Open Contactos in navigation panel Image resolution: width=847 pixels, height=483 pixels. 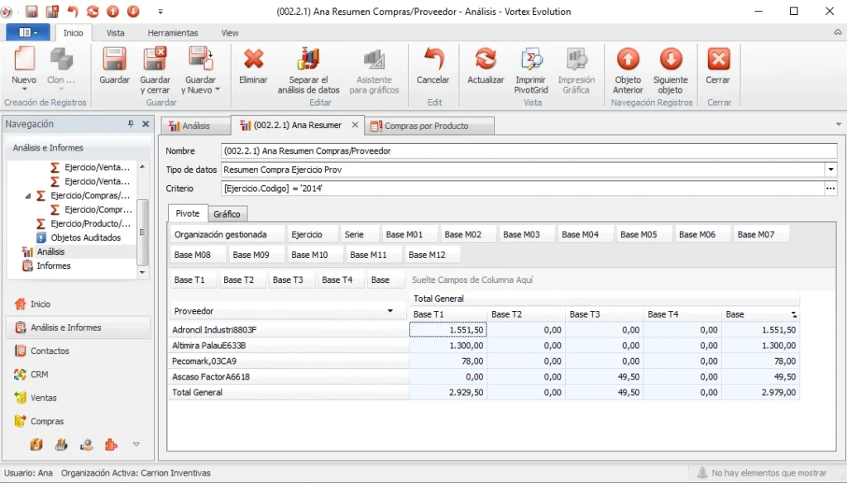point(50,351)
